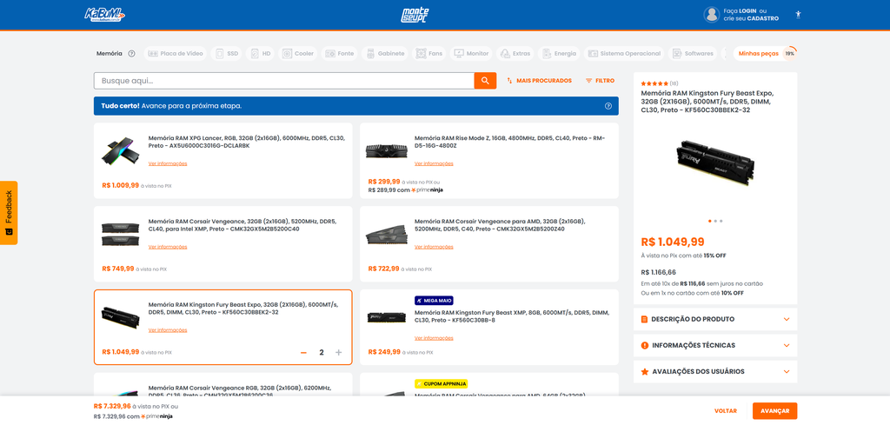890x425 pixels.
Task: Open Ver informações for Kingston XMP 8GB
Action: [434, 338]
